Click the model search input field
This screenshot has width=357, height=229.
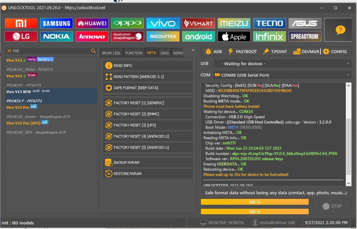[51, 51]
